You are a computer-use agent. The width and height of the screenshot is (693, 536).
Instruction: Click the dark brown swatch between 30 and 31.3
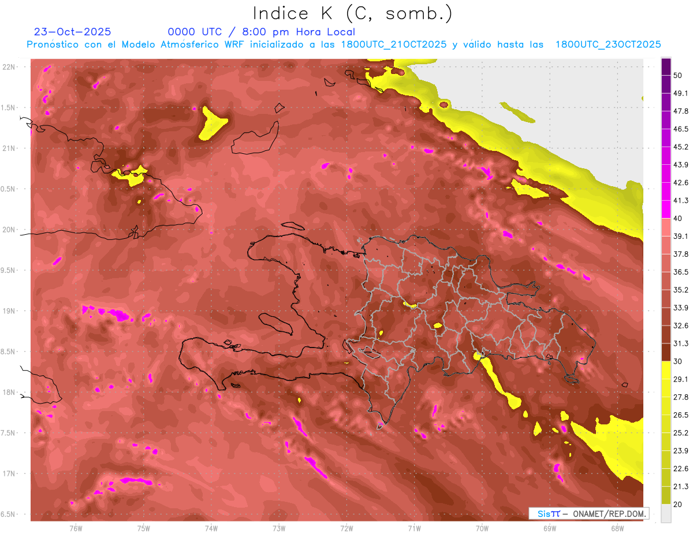(666, 352)
